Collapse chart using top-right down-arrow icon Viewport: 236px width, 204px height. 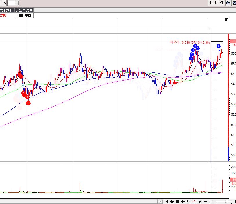227,20
